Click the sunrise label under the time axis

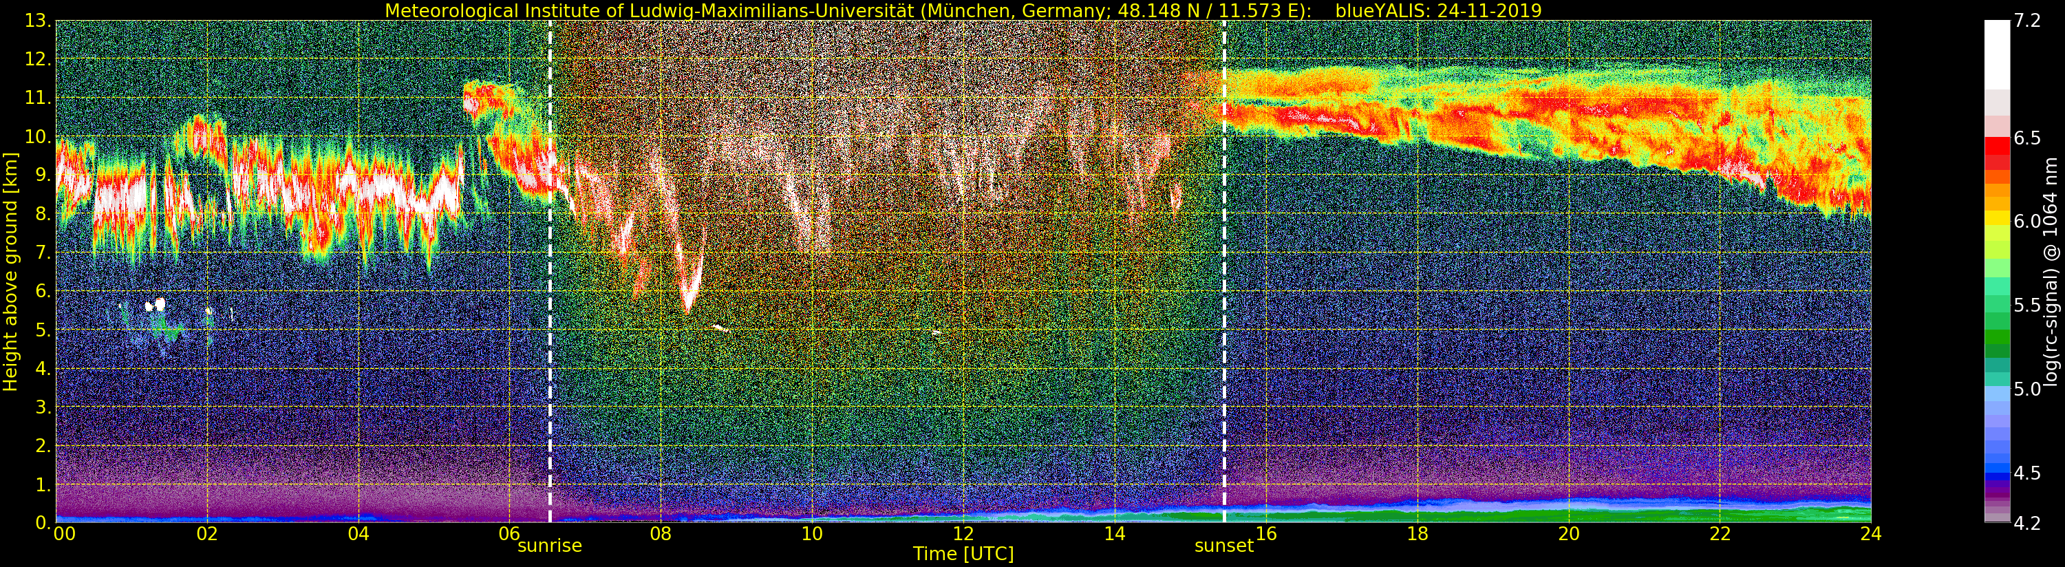[x=549, y=546]
